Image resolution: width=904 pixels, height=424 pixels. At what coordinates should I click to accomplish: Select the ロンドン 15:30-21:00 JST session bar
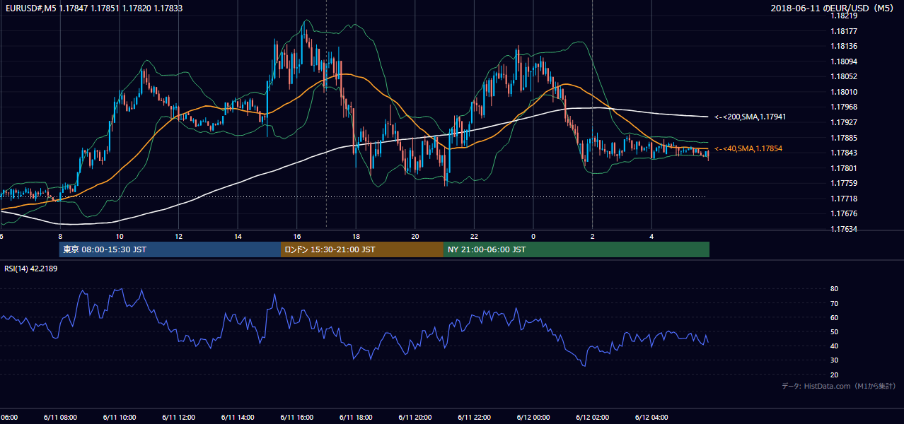[x=362, y=249]
